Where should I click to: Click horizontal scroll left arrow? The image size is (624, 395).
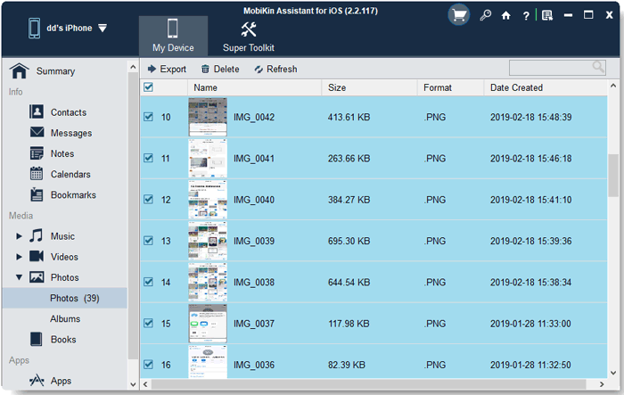[x=145, y=384]
